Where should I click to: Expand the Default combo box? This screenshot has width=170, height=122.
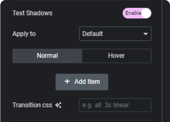[x=115, y=34]
